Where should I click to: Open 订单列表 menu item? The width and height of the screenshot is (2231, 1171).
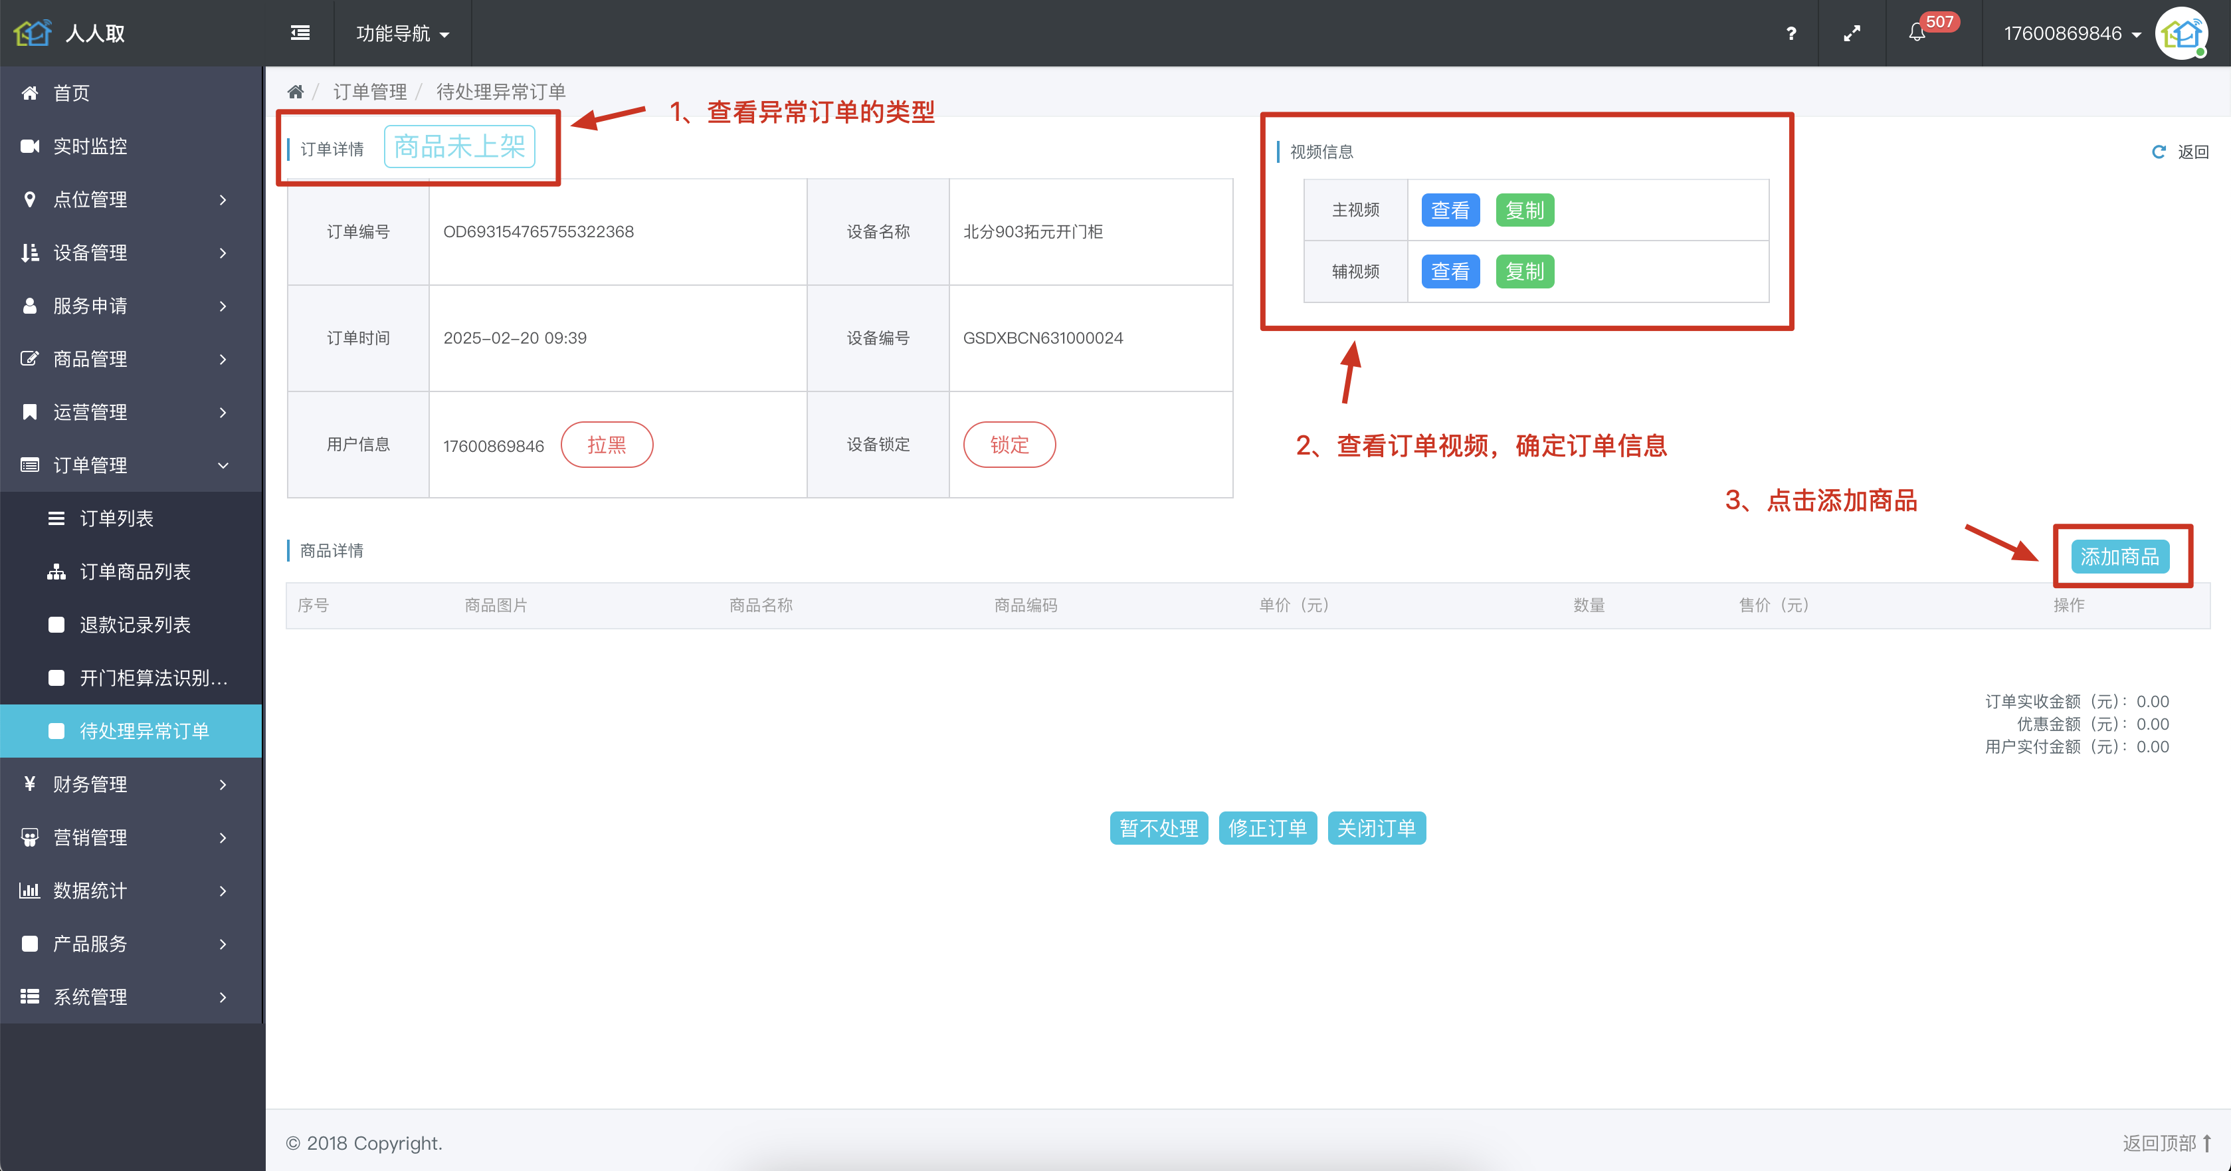132,518
